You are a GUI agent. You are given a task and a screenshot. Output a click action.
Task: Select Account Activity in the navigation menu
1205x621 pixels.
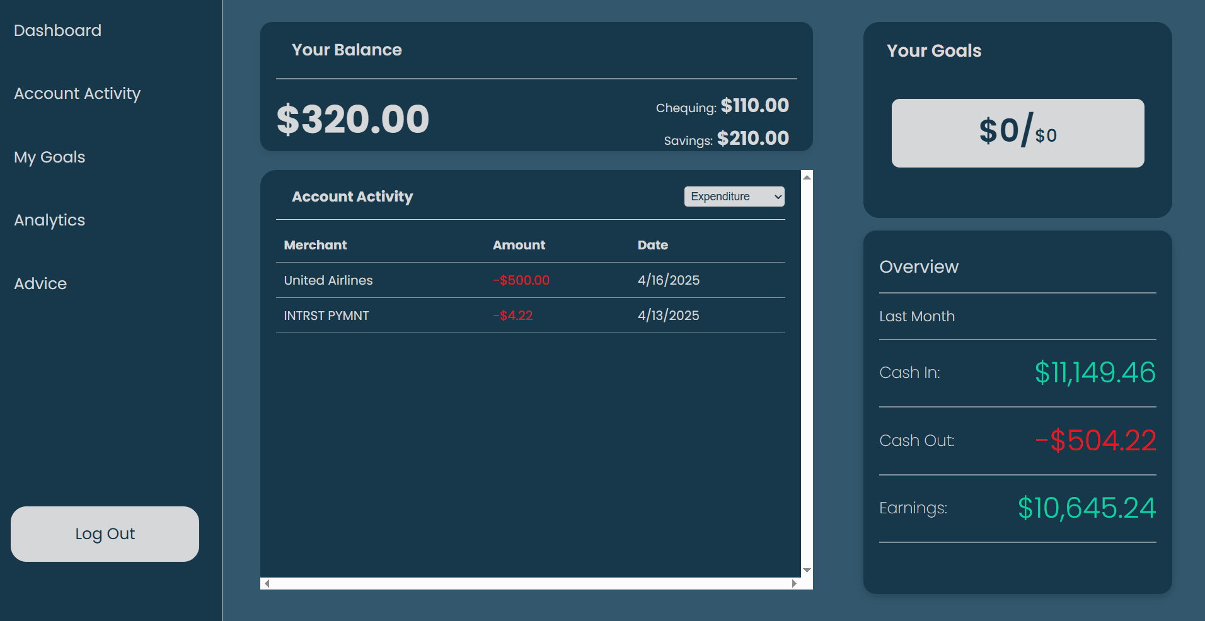(x=77, y=93)
